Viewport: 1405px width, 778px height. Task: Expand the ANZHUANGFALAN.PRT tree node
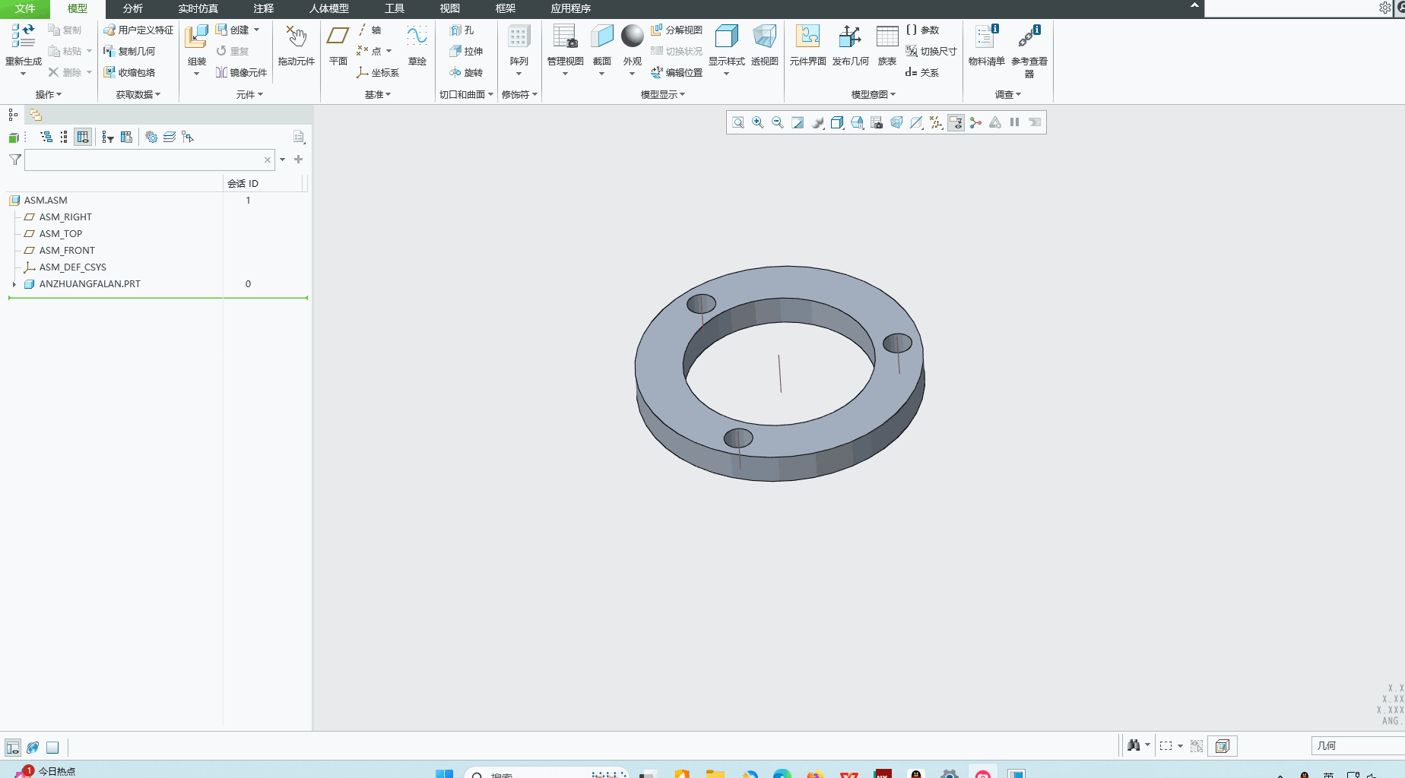[x=14, y=284]
